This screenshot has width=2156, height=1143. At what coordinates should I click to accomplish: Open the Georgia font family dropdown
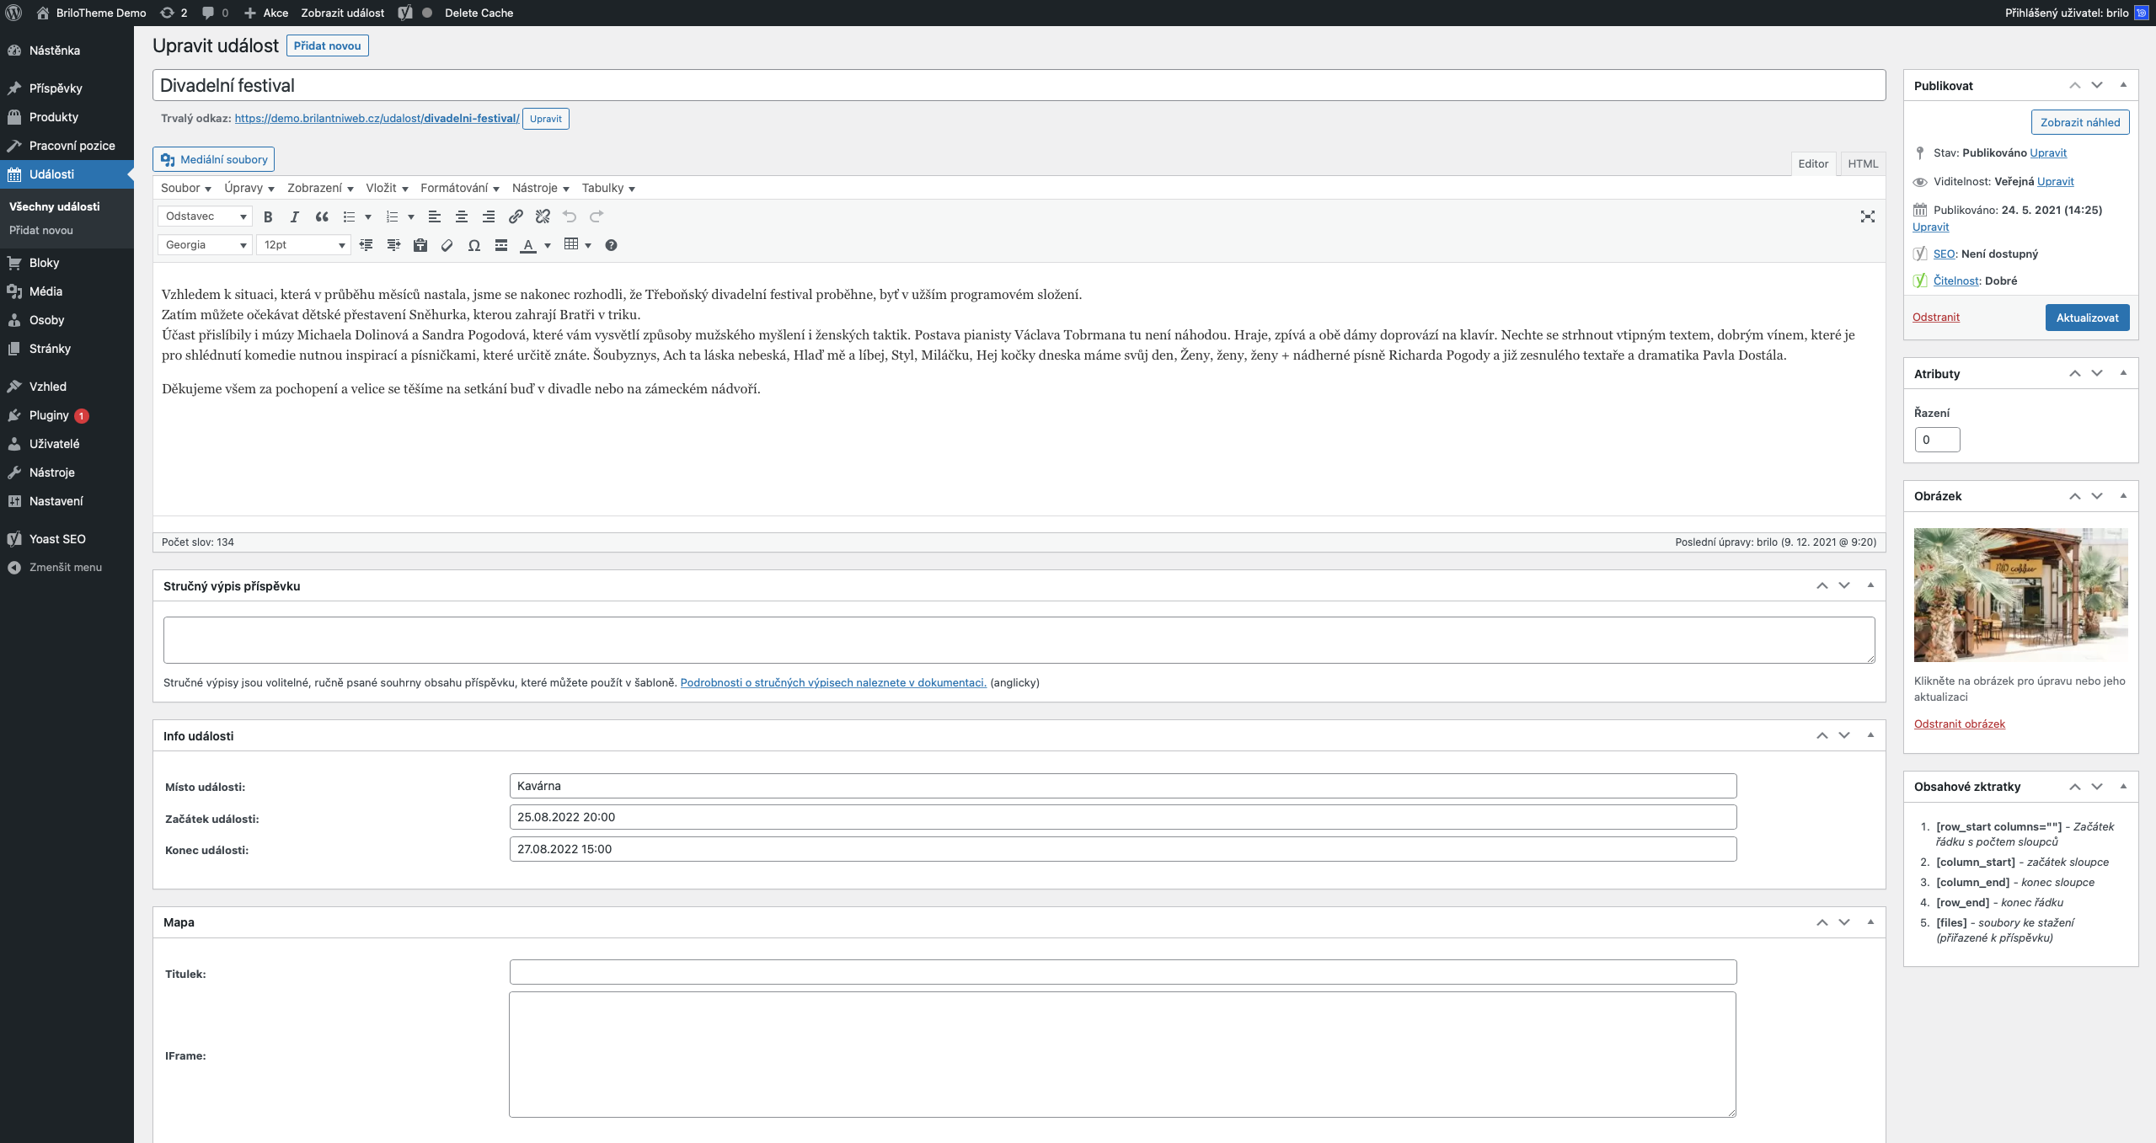(205, 245)
